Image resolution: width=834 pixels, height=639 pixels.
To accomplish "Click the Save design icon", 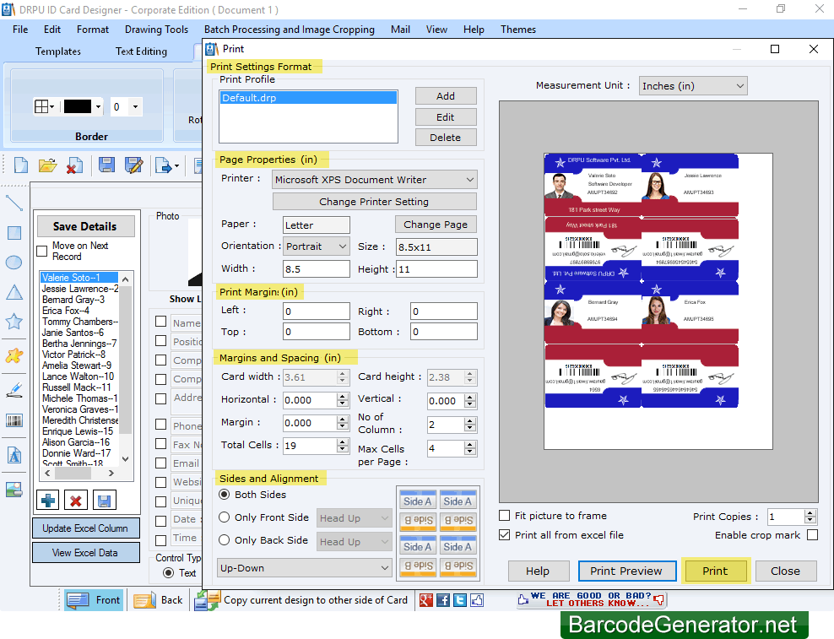I will click(x=106, y=165).
